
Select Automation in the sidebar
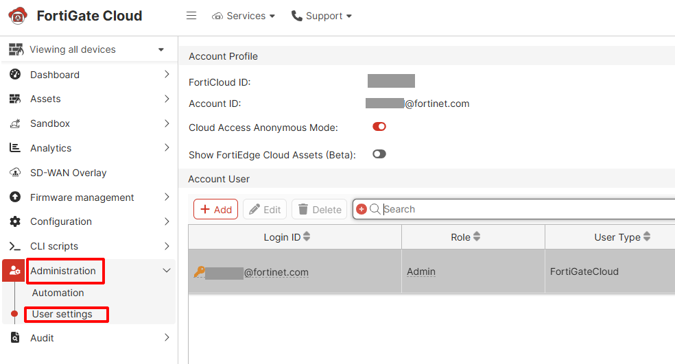58,293
